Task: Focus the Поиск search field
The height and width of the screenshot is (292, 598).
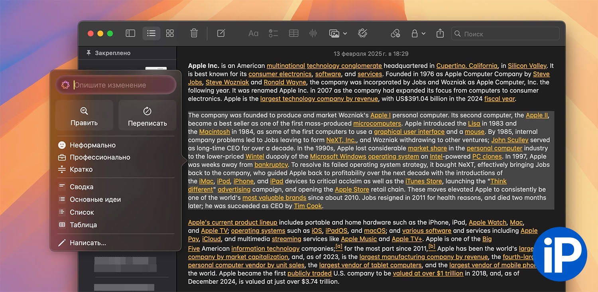Action: (x=505, y=34)
